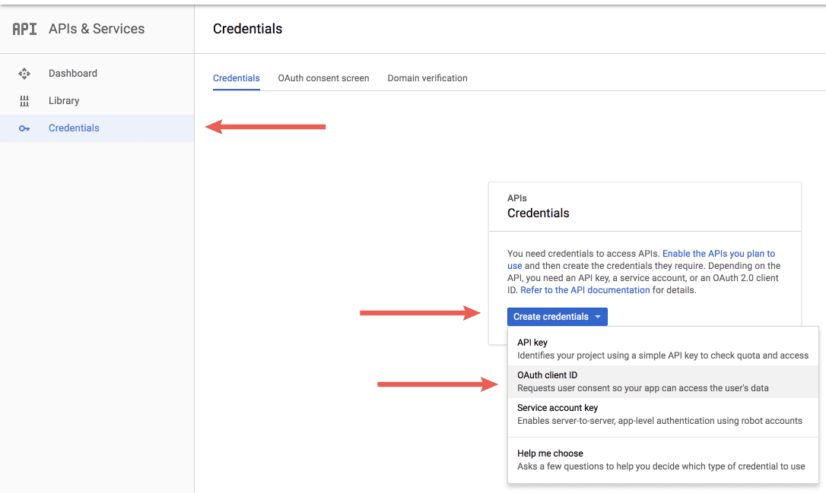Click the "APIs & Services" header text
This screenshot has height=493, width=826.
pos(96,29)
